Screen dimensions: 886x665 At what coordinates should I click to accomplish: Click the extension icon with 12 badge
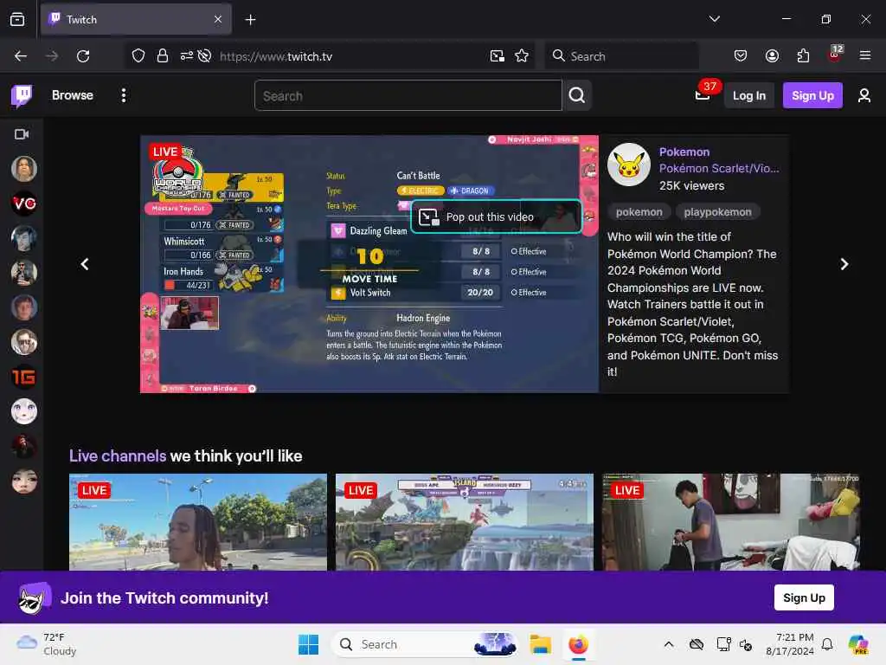[x=834, y=55]
